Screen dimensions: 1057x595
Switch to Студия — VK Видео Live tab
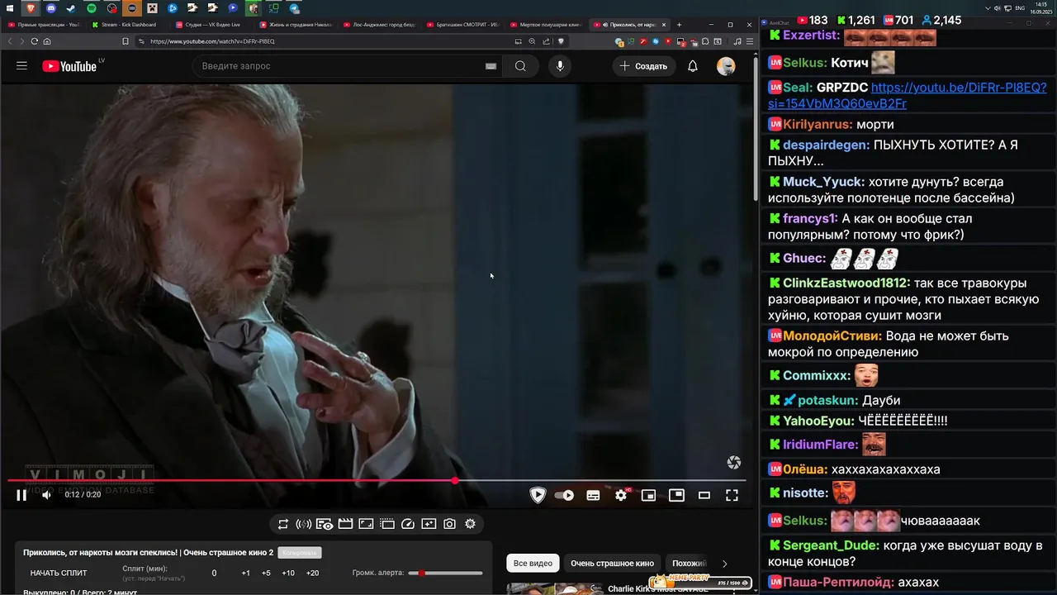point(212,25)
